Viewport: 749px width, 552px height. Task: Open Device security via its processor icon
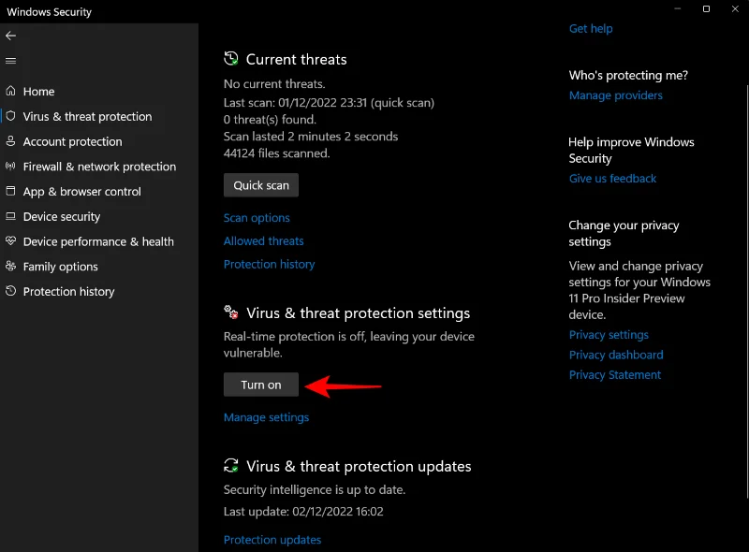pos(13,216)
